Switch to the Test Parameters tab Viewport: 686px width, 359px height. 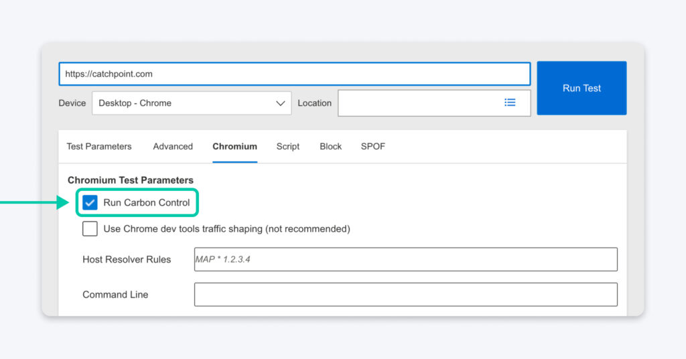point(99,147)
